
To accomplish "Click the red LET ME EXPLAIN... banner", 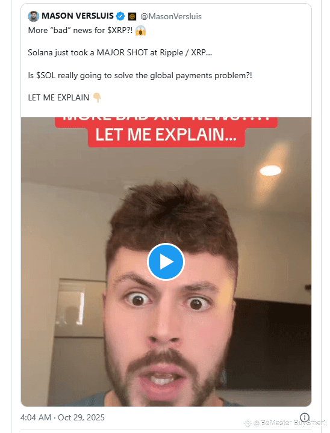I will [166, 135].
